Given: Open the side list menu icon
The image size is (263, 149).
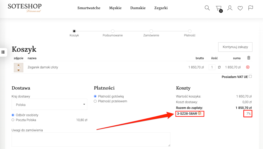Looking at the screenshot, I should pos(3,52).
